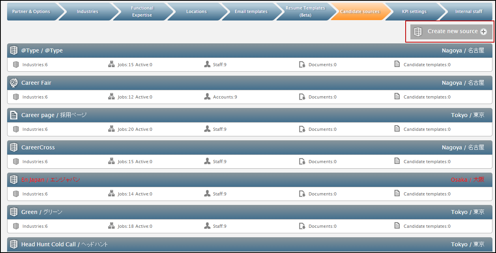Click the building icon beside Green
The height and width of the screenshot is (253, 496).
(14, 212)
